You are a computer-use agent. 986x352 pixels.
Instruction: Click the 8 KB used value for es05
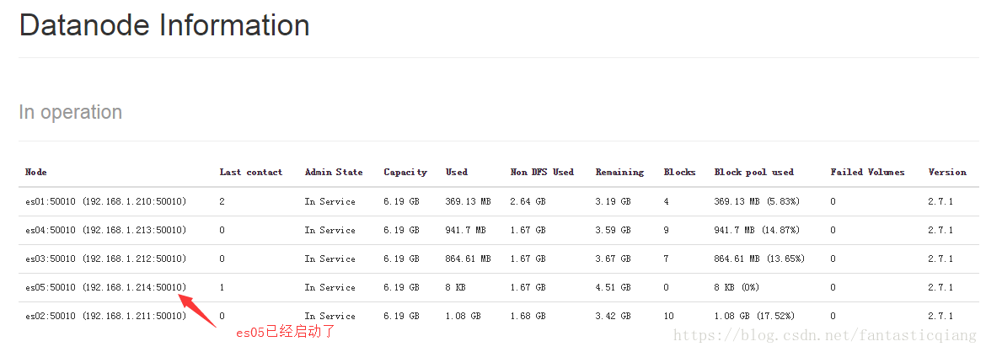point(456,287)
